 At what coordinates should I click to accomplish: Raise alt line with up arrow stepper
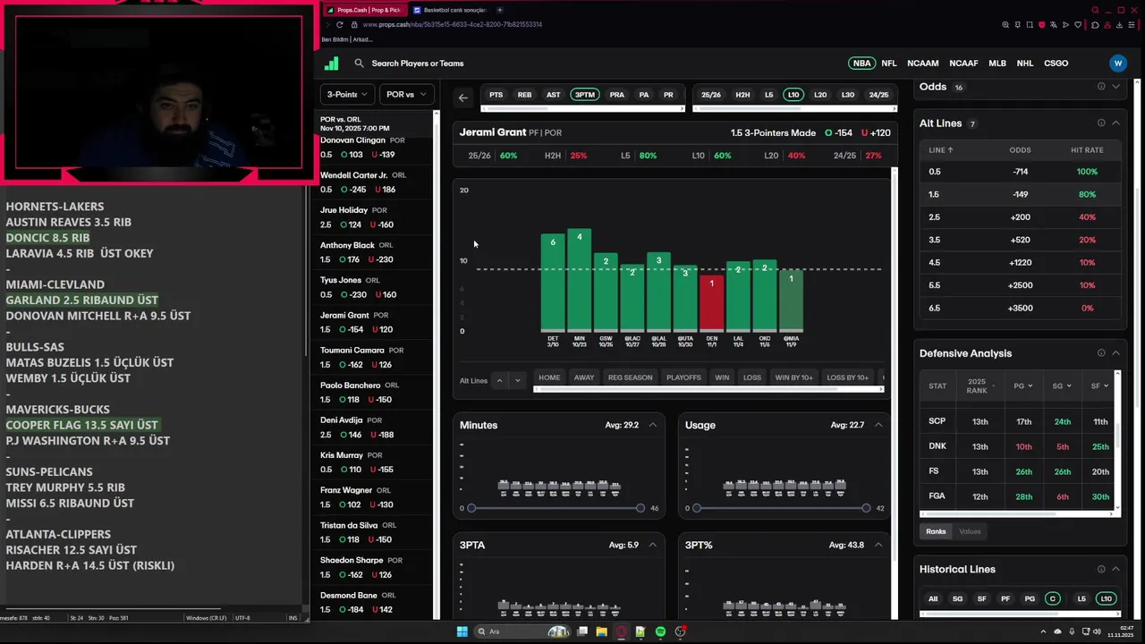[x=499, y=380]
